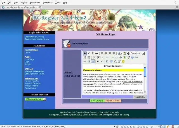
Task: Insert an image with the picture icon
Action: [x=124, y=57]
